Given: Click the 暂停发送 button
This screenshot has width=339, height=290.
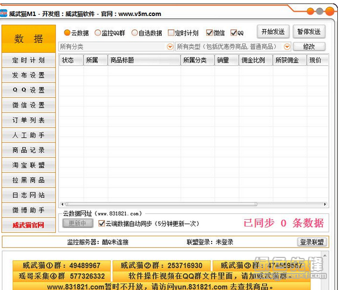Looking at the screenshot, I should coord(309,31).
